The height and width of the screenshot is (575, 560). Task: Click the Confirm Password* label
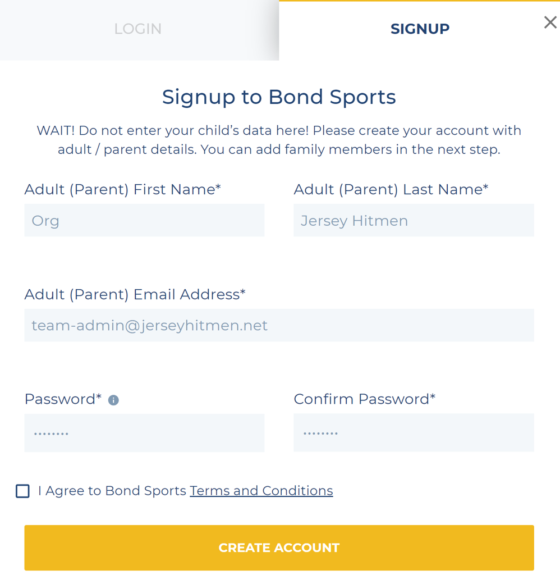click(x=365, y=399)
